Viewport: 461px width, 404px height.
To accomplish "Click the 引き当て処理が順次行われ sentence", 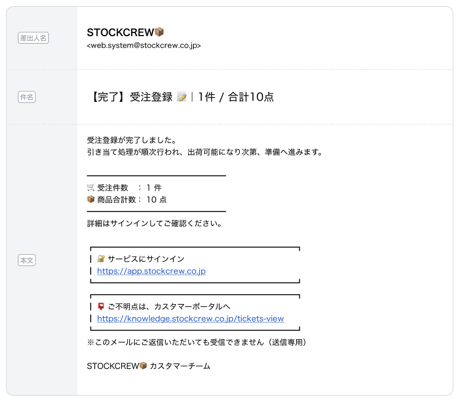I will [x=204, y=152].
